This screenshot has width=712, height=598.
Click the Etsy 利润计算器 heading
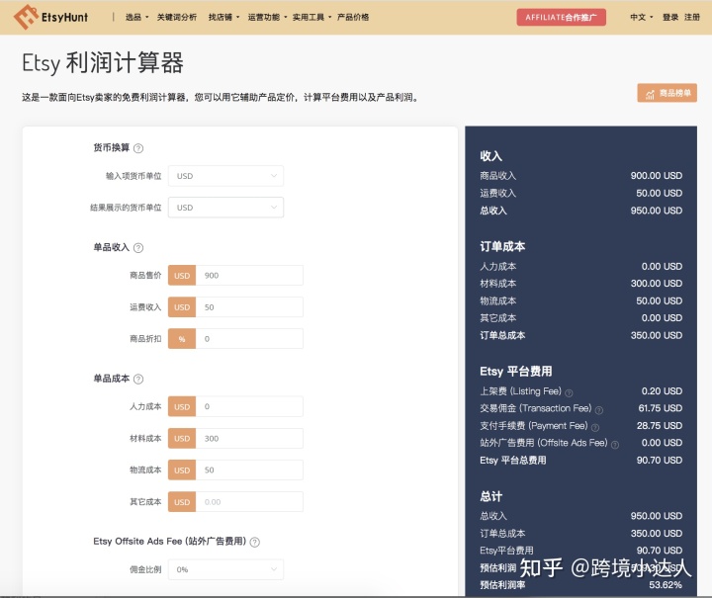pyautogui.click(x=103, y=62)
